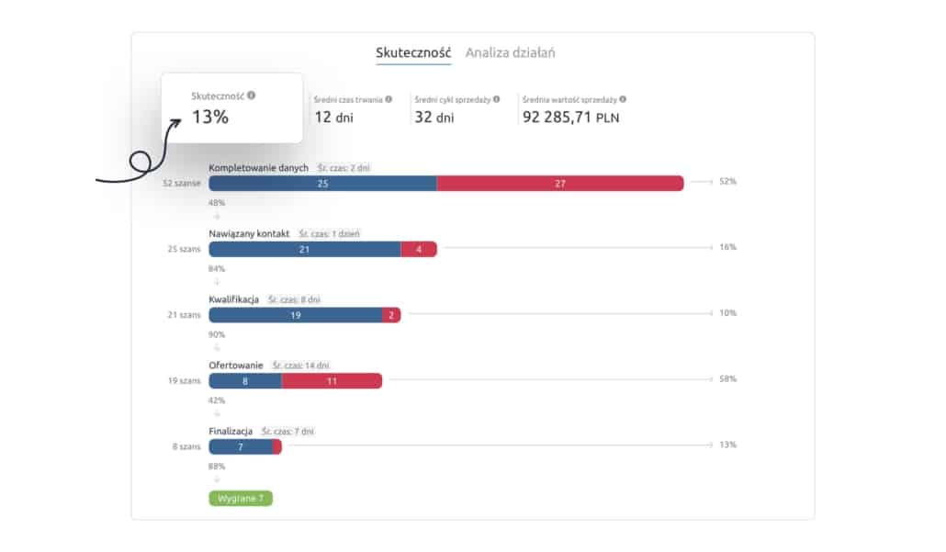946x552 pixels.
Task: Click the 48% conversion rate under Kompletowanie
Action: [x=217, y=203]
